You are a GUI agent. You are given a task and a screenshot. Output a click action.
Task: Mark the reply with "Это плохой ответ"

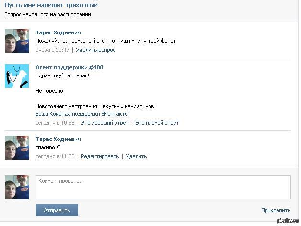coord(157,123)
